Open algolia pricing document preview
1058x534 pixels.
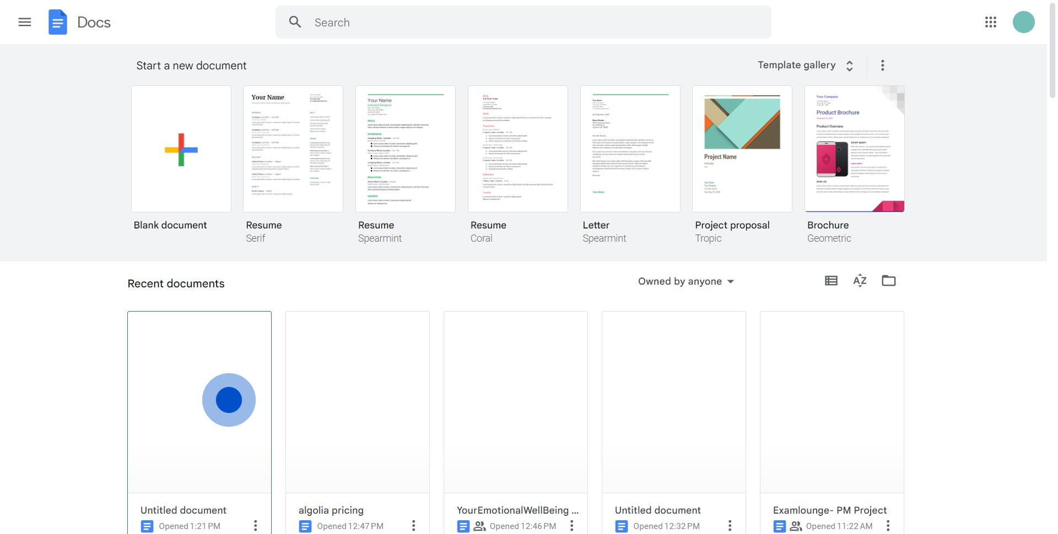coord(358,402)
